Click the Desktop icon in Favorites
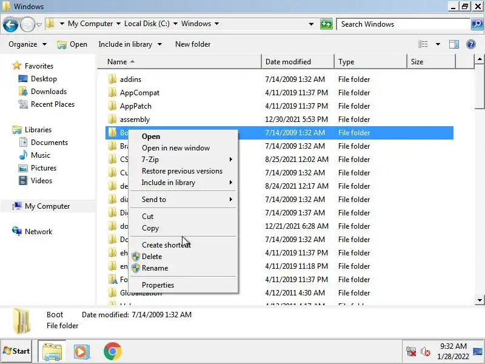Image resolution: width=485 pixels, height=364 pixels. click(x=23, y=79)
